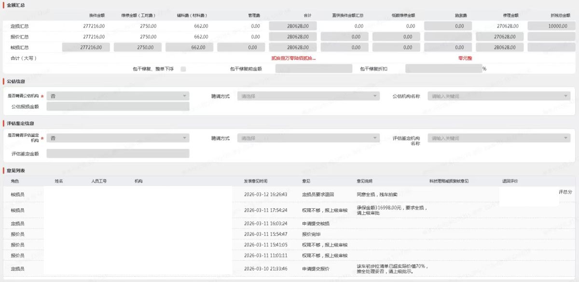Click the red 合计(大写) amount text
579x282 pixels.
coord(293,58)
